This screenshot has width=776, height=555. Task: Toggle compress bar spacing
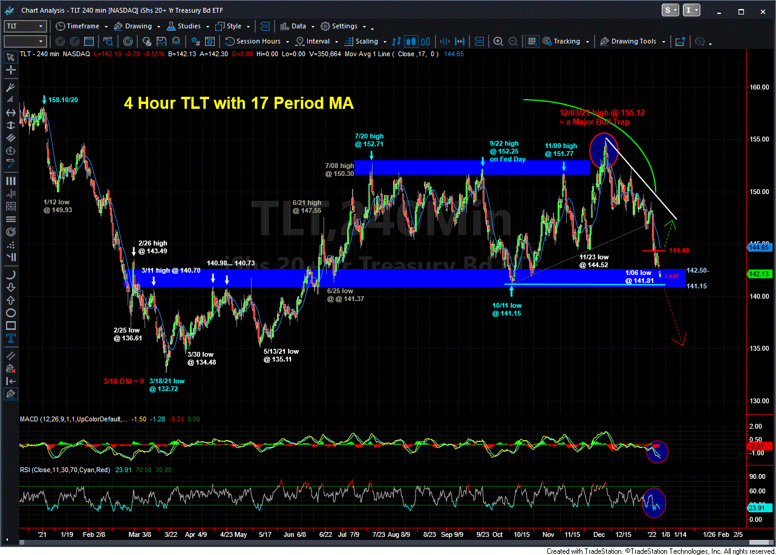pos(445,41)
